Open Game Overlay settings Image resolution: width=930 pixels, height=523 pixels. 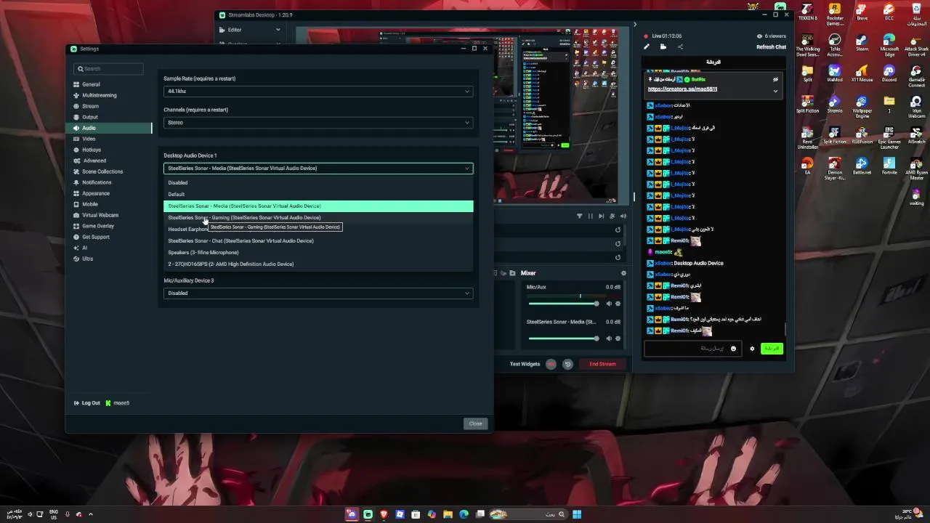98,226
